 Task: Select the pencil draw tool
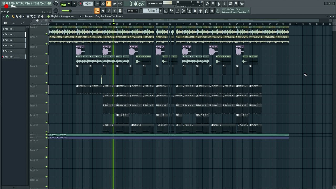coord(13,17)
